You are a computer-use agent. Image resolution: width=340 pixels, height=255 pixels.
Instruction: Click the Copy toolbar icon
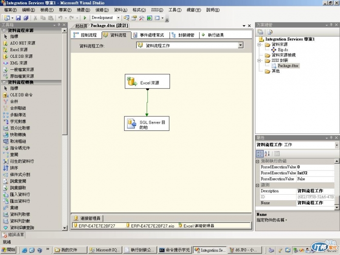click(x=43, y=18)
